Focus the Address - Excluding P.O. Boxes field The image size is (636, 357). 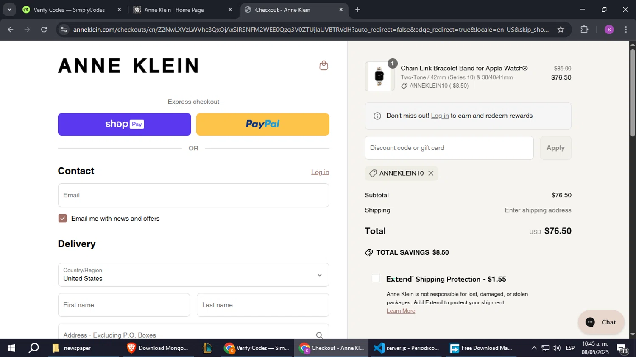click(193, 332)
